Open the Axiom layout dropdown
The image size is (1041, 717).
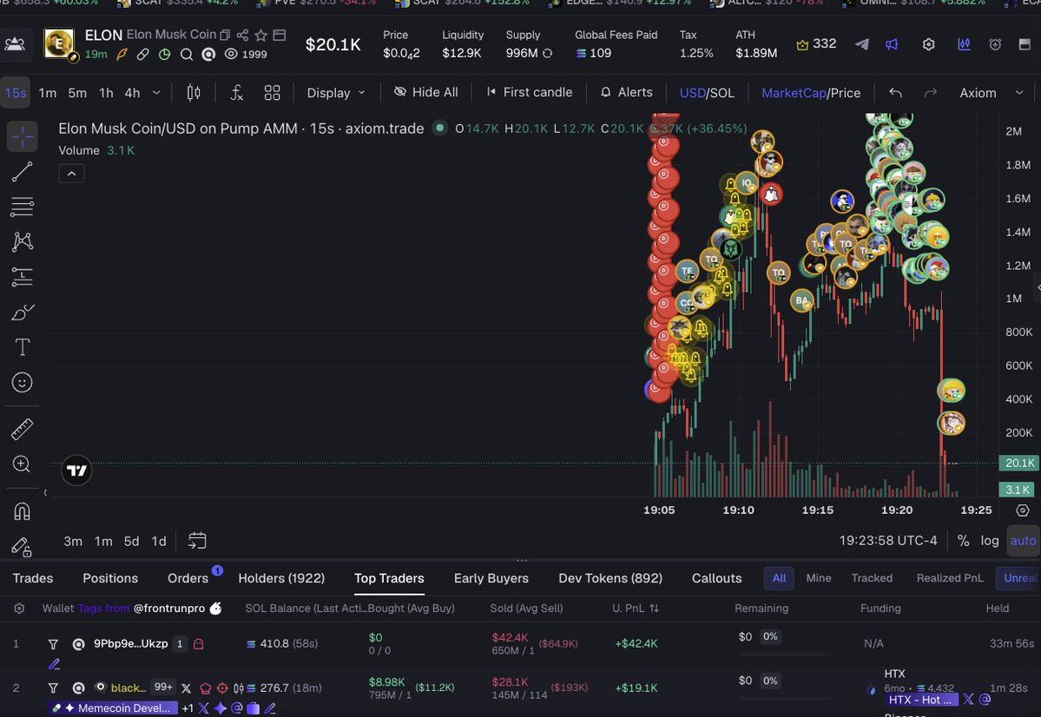992,93
